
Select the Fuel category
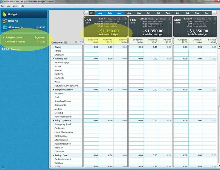pyautogui.click(x=56, y=97)
